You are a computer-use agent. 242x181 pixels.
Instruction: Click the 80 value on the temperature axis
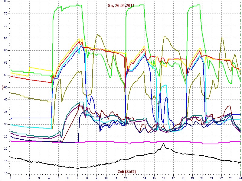(x=5, y=2)
